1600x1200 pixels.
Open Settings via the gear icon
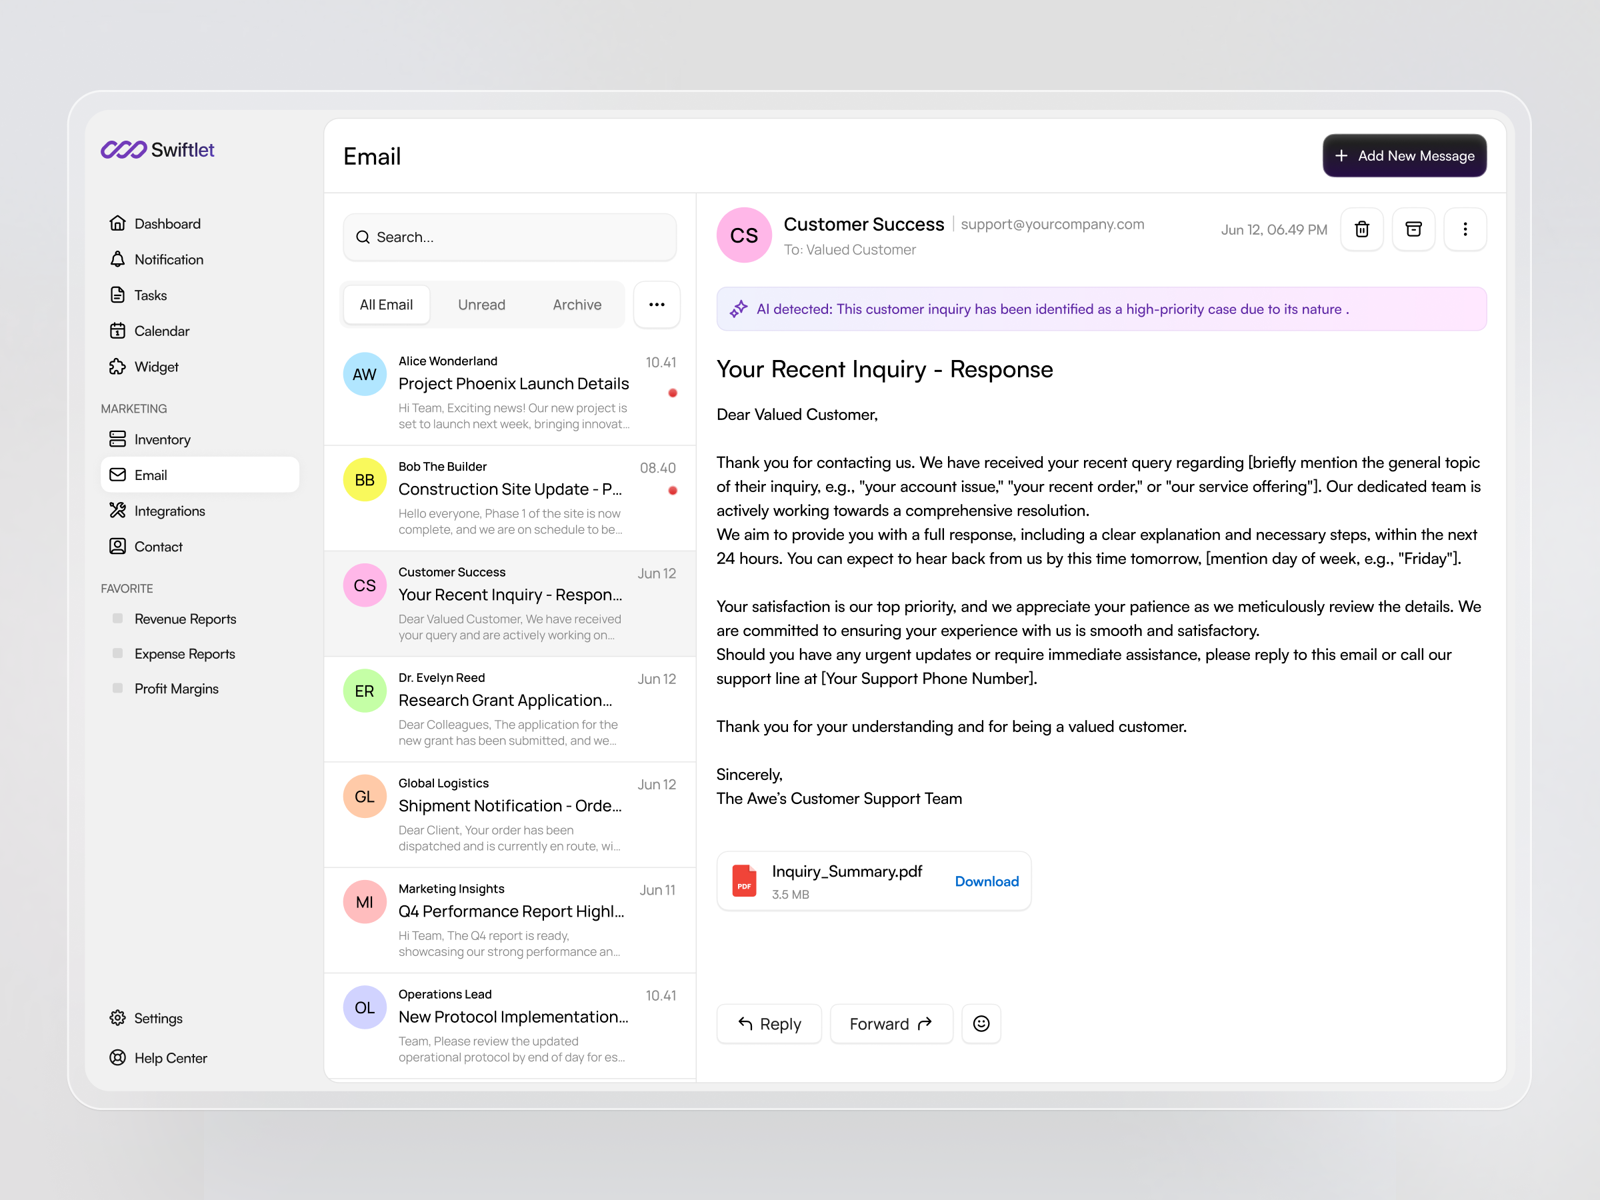pyautogui.click(x=118, y=1018)
